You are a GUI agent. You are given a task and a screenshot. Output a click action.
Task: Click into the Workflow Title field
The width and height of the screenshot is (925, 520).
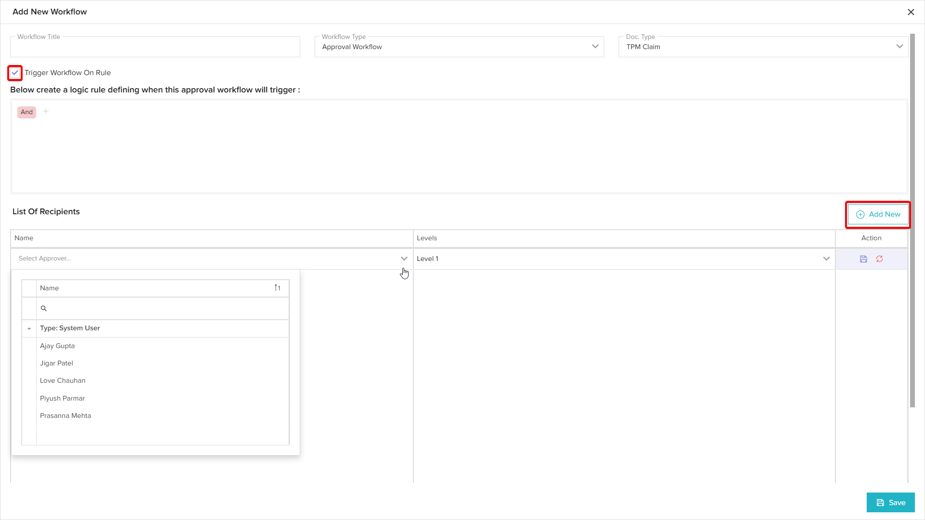click(155, 47)
